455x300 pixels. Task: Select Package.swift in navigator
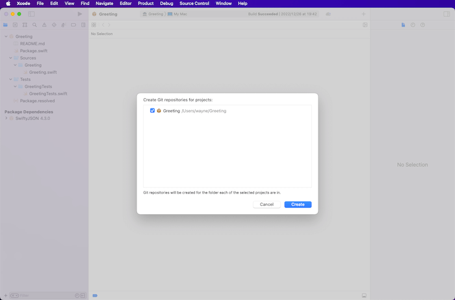[34, 51]
